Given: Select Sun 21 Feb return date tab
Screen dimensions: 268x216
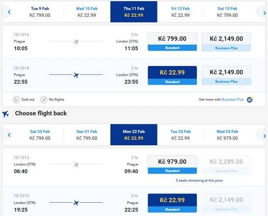Looking at the screenshot, I should (x=87, y=135).
